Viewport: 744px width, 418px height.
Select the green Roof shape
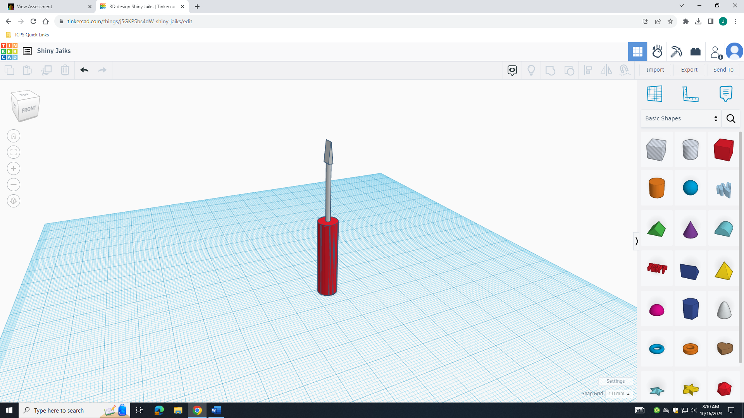(656, 229)
